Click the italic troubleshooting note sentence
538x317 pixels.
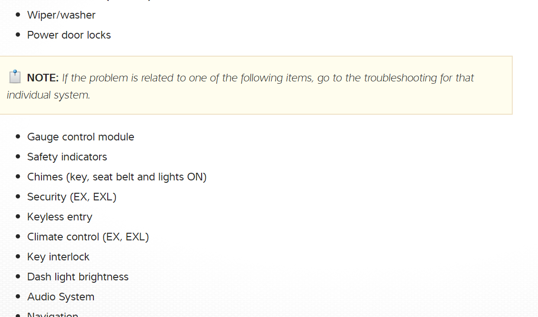pos(268,78)
